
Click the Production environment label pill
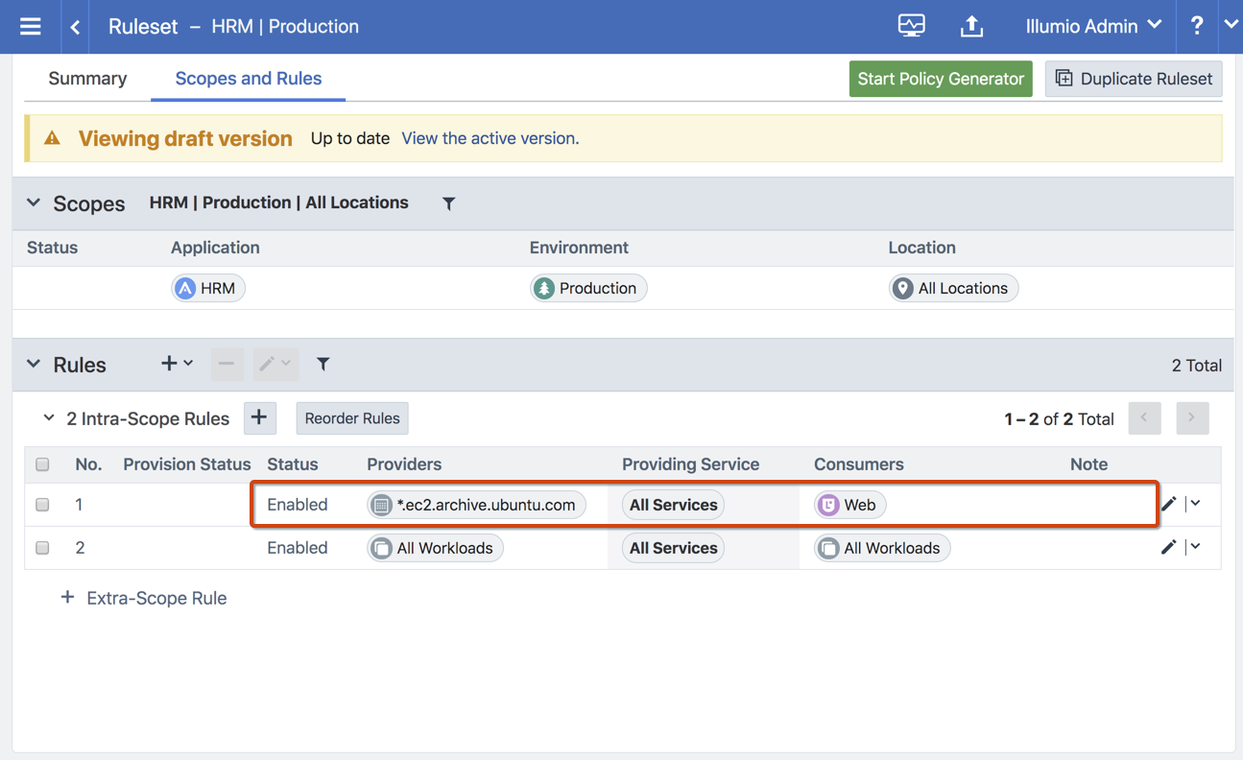tap(588, 288)
